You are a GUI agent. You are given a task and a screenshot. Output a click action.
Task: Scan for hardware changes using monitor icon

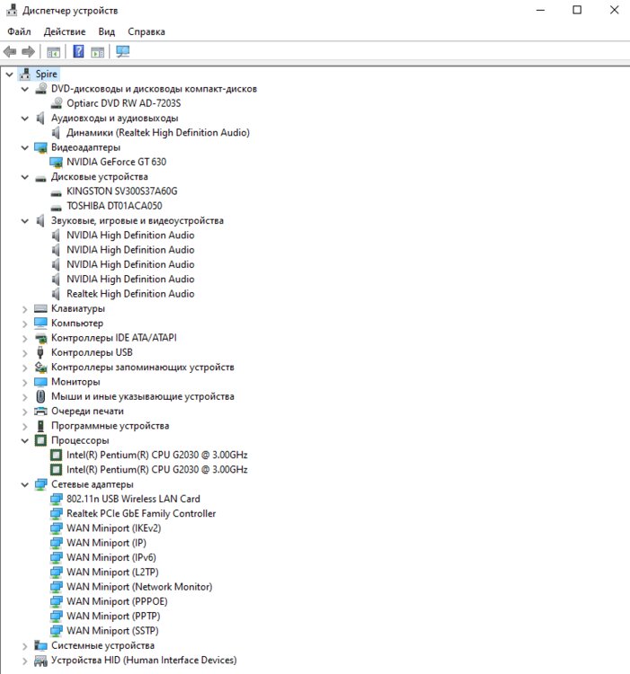point(122,51)
